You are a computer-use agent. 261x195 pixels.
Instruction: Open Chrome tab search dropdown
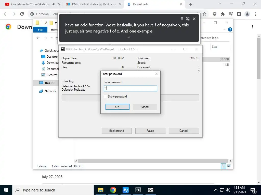pyautogui.click(x=220, y=4)
